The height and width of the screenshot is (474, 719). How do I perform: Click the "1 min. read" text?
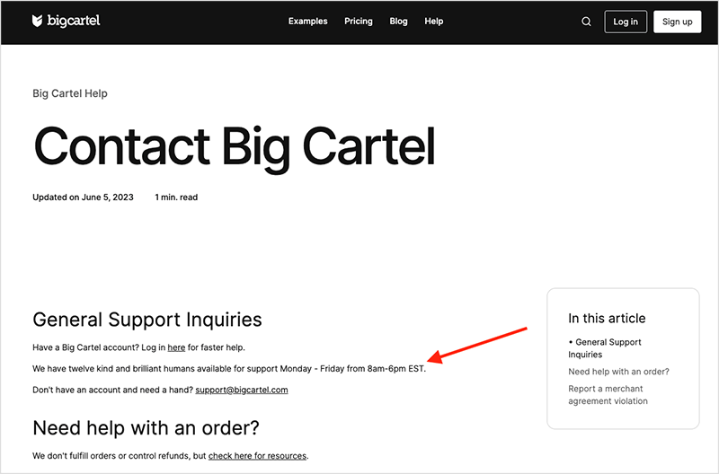point(176,197)
